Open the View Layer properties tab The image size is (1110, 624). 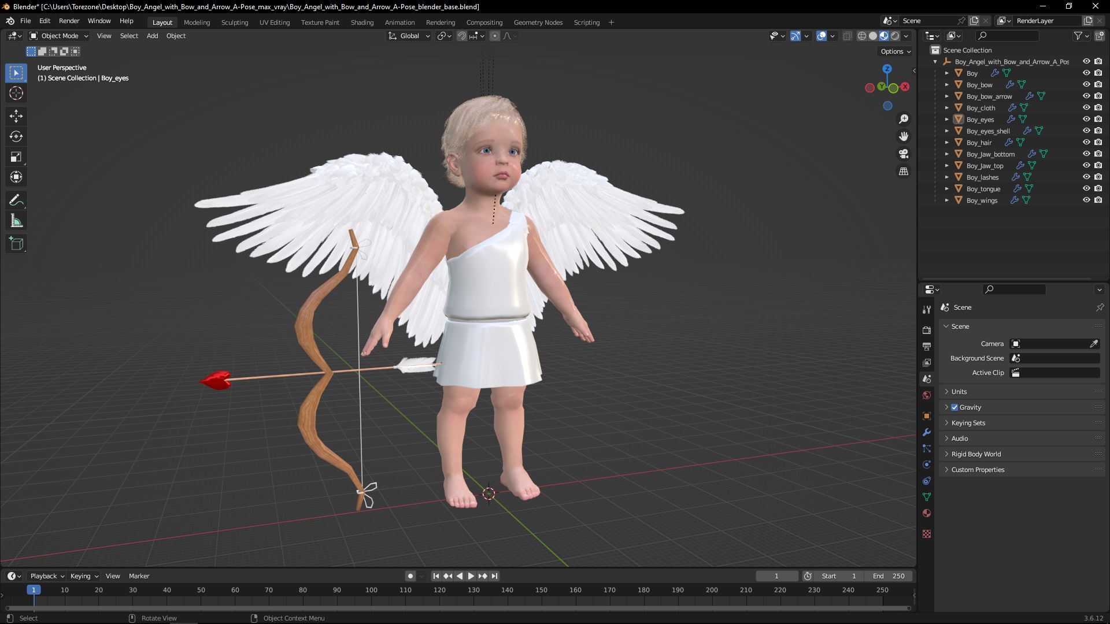[927, 362]
